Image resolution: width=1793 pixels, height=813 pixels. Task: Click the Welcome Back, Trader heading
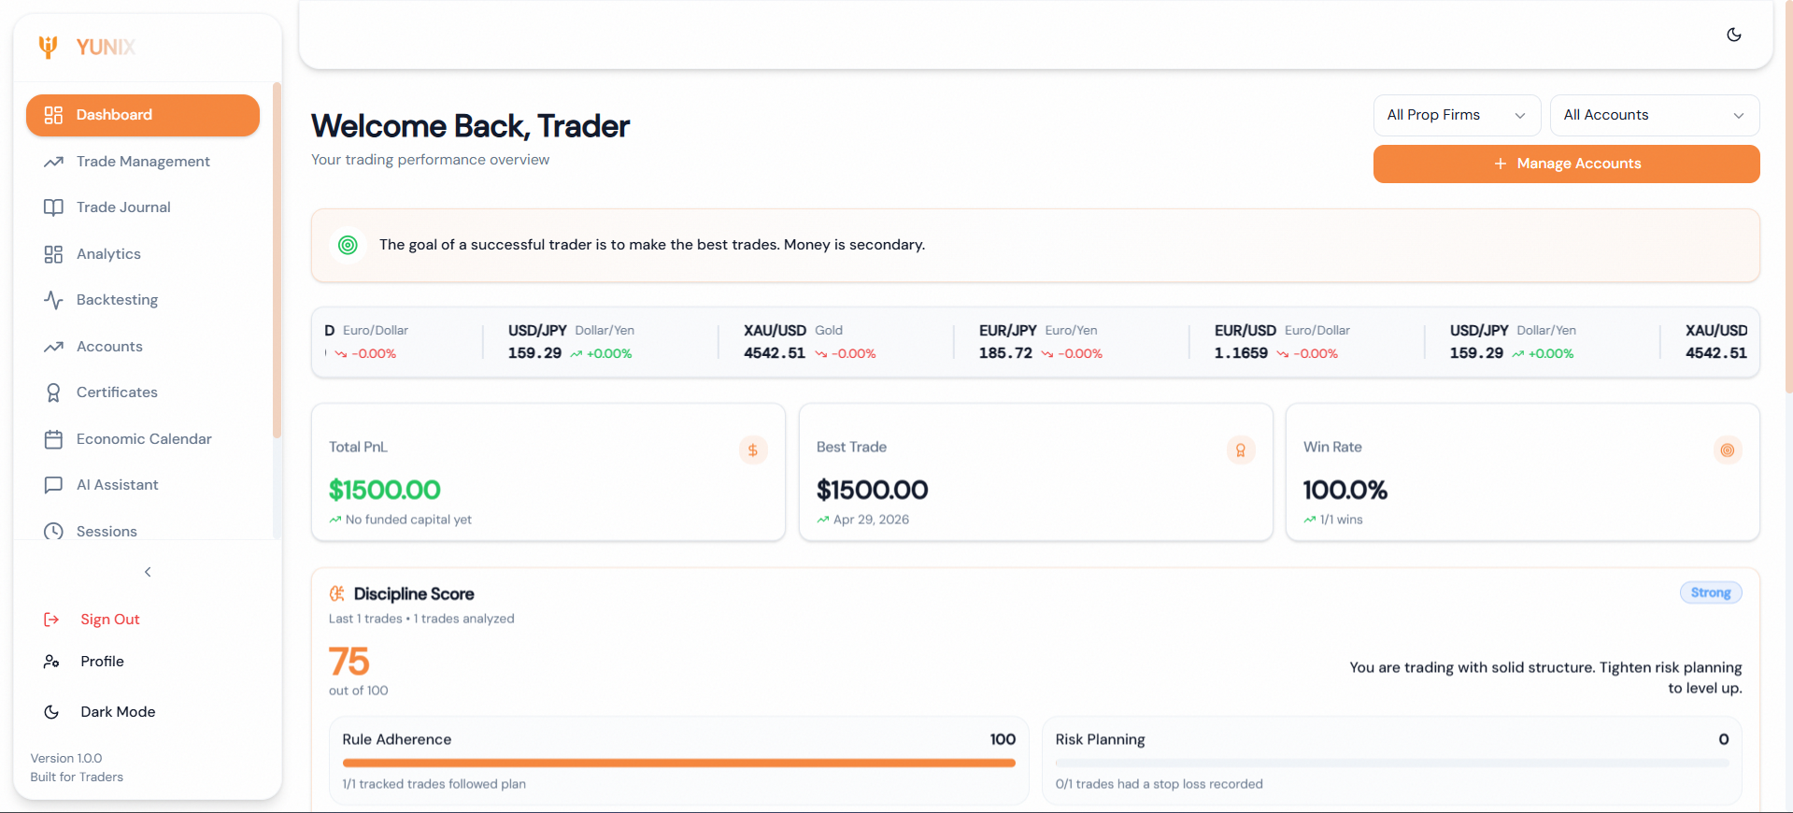pyautogui.click(x=470, y=126)
